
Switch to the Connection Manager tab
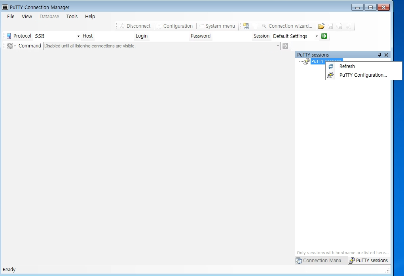tap(321, 261)
